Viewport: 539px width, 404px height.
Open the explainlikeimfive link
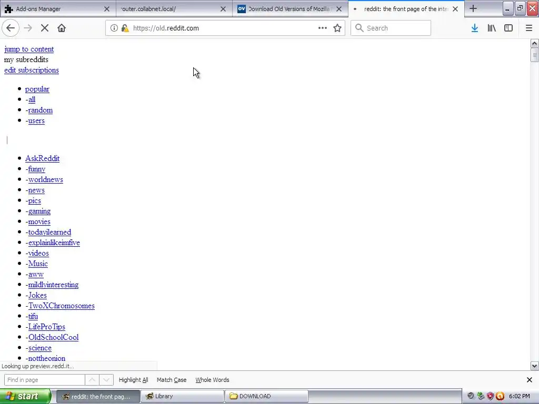[54, 243]
